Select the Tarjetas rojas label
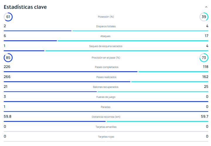This screenshot has height=146, width=211. coord(106,137)
